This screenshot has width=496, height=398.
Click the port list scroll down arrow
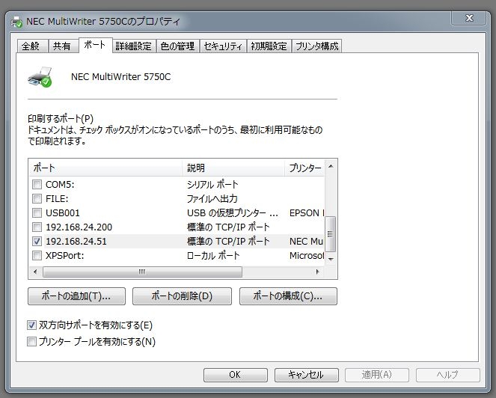[331, 260]
